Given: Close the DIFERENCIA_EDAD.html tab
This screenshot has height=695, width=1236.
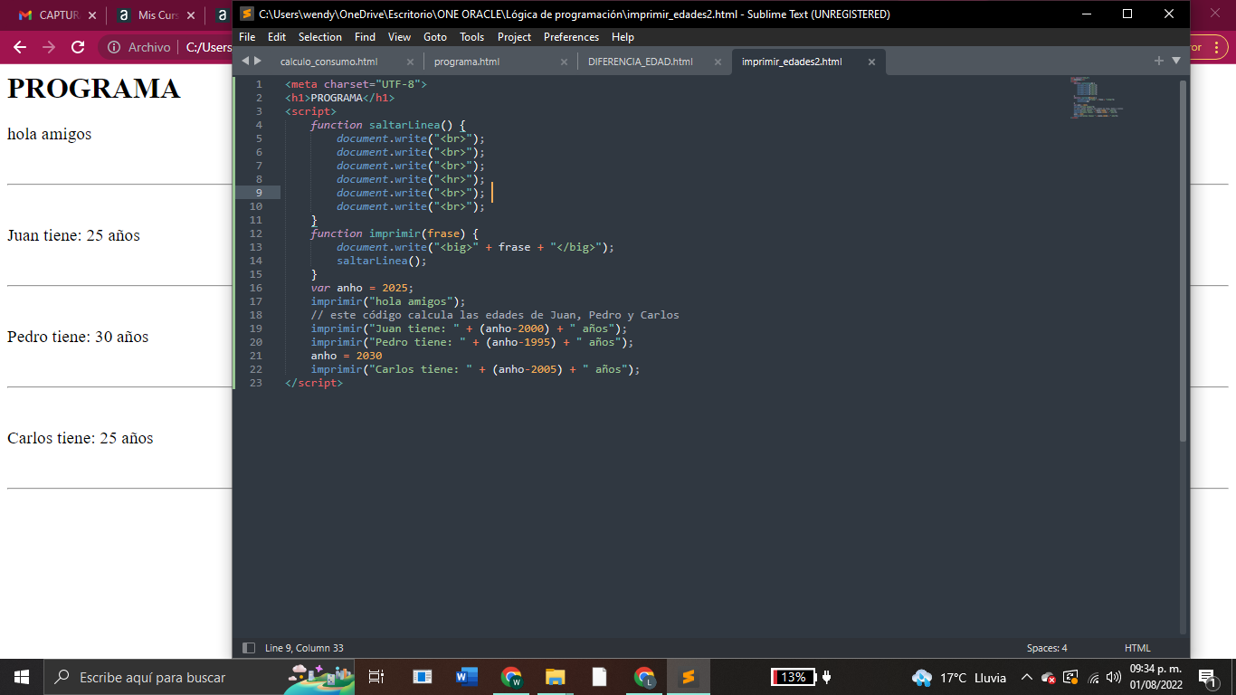Looking at the screenshot, I should pos(718,62).
